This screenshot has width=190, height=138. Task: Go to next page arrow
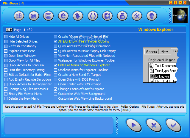pos(11,30)
